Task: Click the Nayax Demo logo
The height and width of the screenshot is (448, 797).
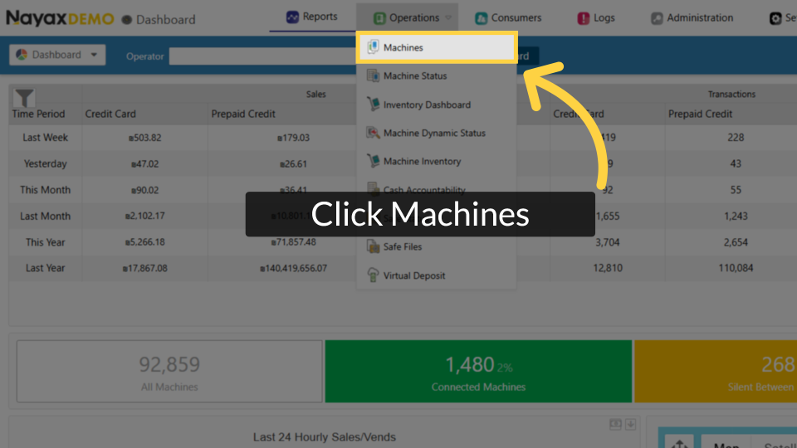Action: coord(60,18)
